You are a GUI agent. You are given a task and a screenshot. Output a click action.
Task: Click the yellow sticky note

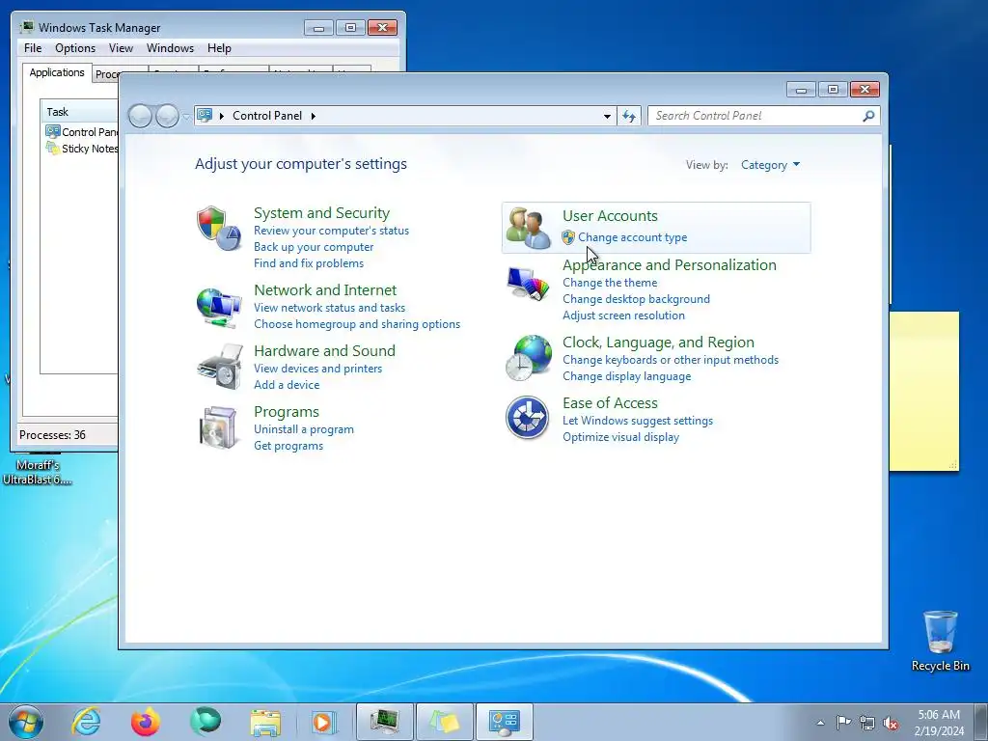point(923,391)
